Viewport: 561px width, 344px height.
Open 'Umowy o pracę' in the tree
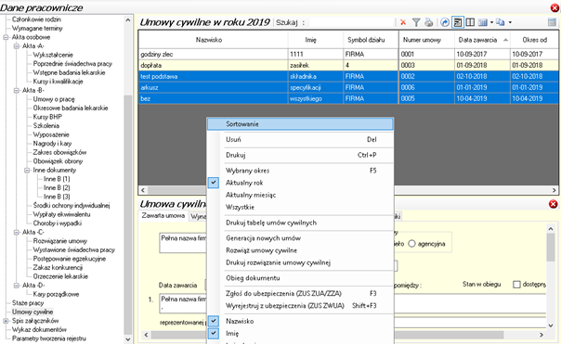tap(54, 99)
